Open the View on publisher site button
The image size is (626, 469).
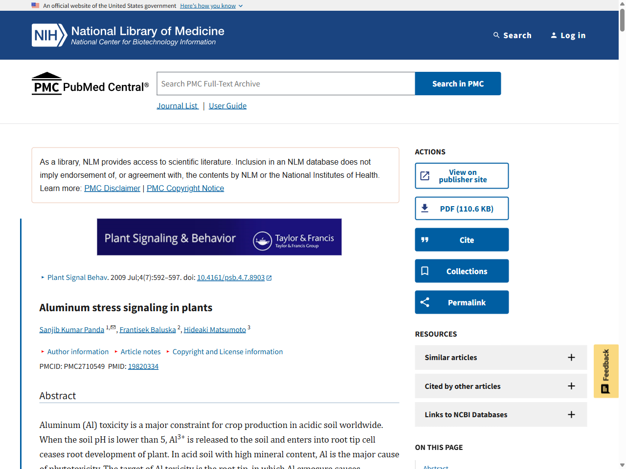pyautogui.click(x=462, y=176)
